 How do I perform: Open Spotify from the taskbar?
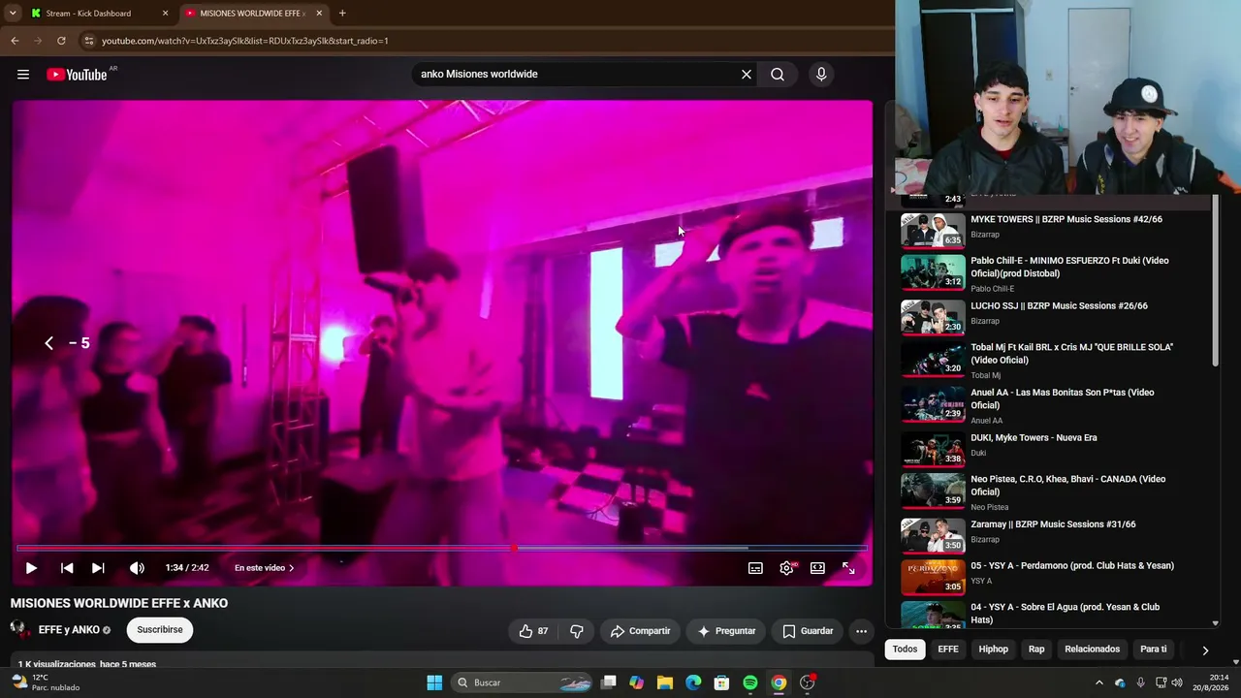tap(750, 682)
